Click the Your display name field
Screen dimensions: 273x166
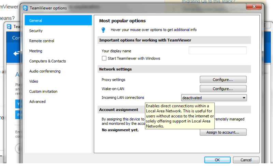217,51
